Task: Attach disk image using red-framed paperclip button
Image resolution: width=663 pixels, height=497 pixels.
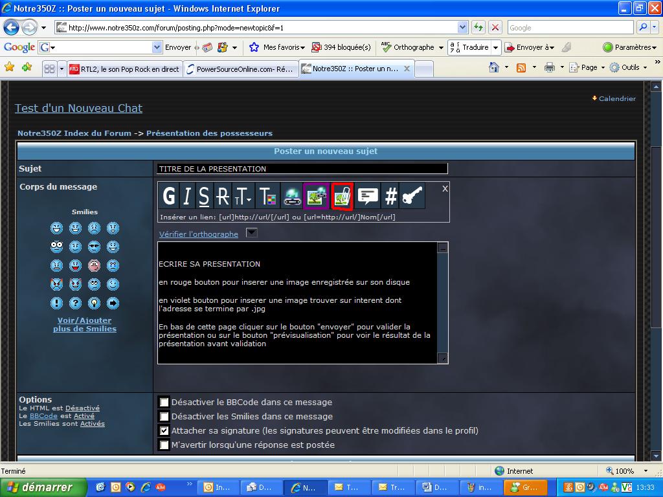Action: pyautogui.click(x=342, y=195)
